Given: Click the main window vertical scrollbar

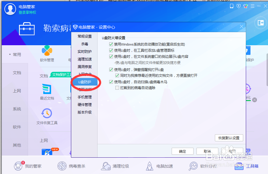Looking at the screenshot, I should 267,70.
